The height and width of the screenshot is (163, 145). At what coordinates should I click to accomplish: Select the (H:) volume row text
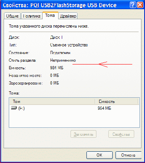[x=22, y=108]
